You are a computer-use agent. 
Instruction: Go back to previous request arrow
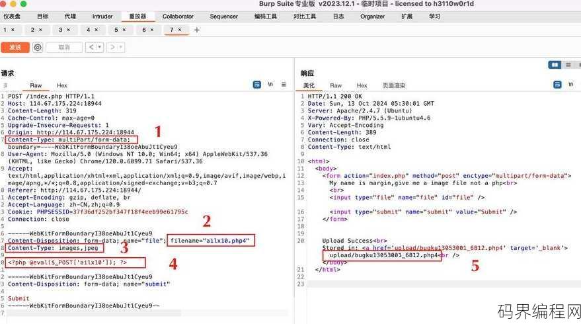pyautogui.click(x=91, y=48)
